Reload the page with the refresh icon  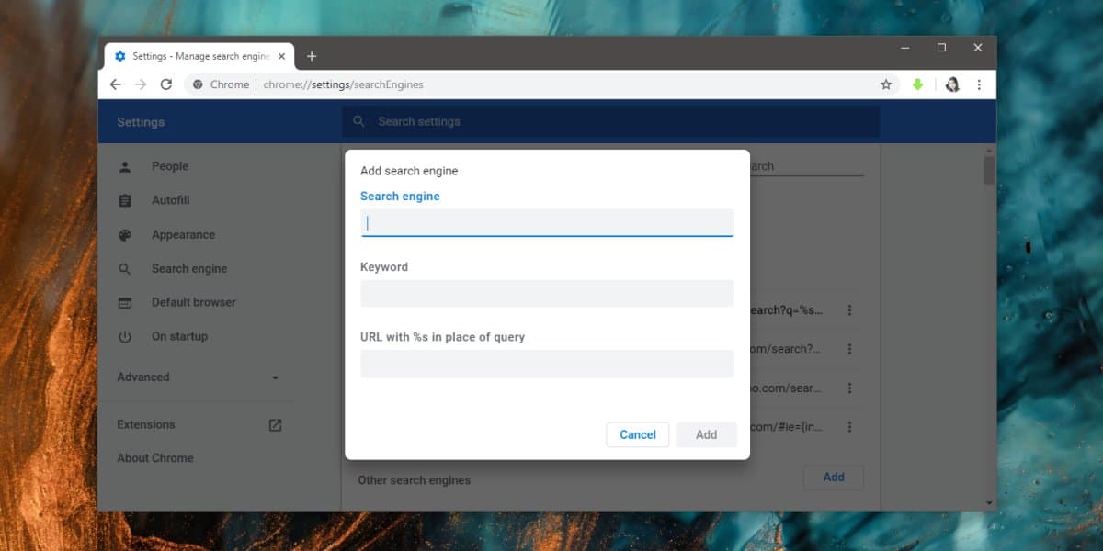click(x=166, y=84)
